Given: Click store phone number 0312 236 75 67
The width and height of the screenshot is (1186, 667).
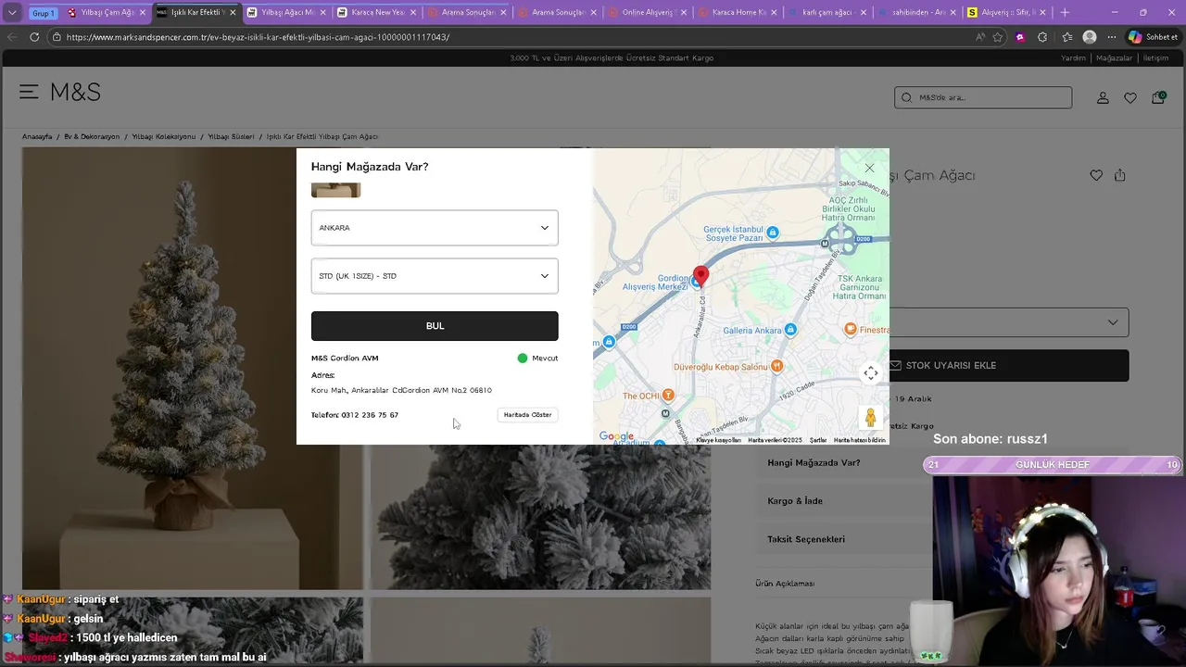Looking at the screenshot, I should [370, 415].
